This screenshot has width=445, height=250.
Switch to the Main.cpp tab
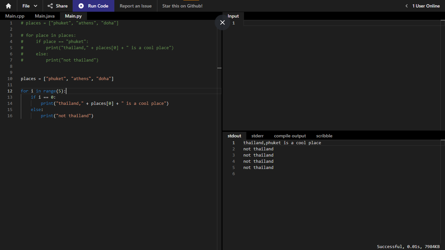click(x=15, y=16)
